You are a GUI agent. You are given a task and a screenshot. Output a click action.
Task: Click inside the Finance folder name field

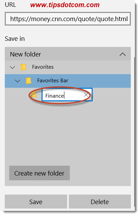pyautogui.click(x=63, y=95)
